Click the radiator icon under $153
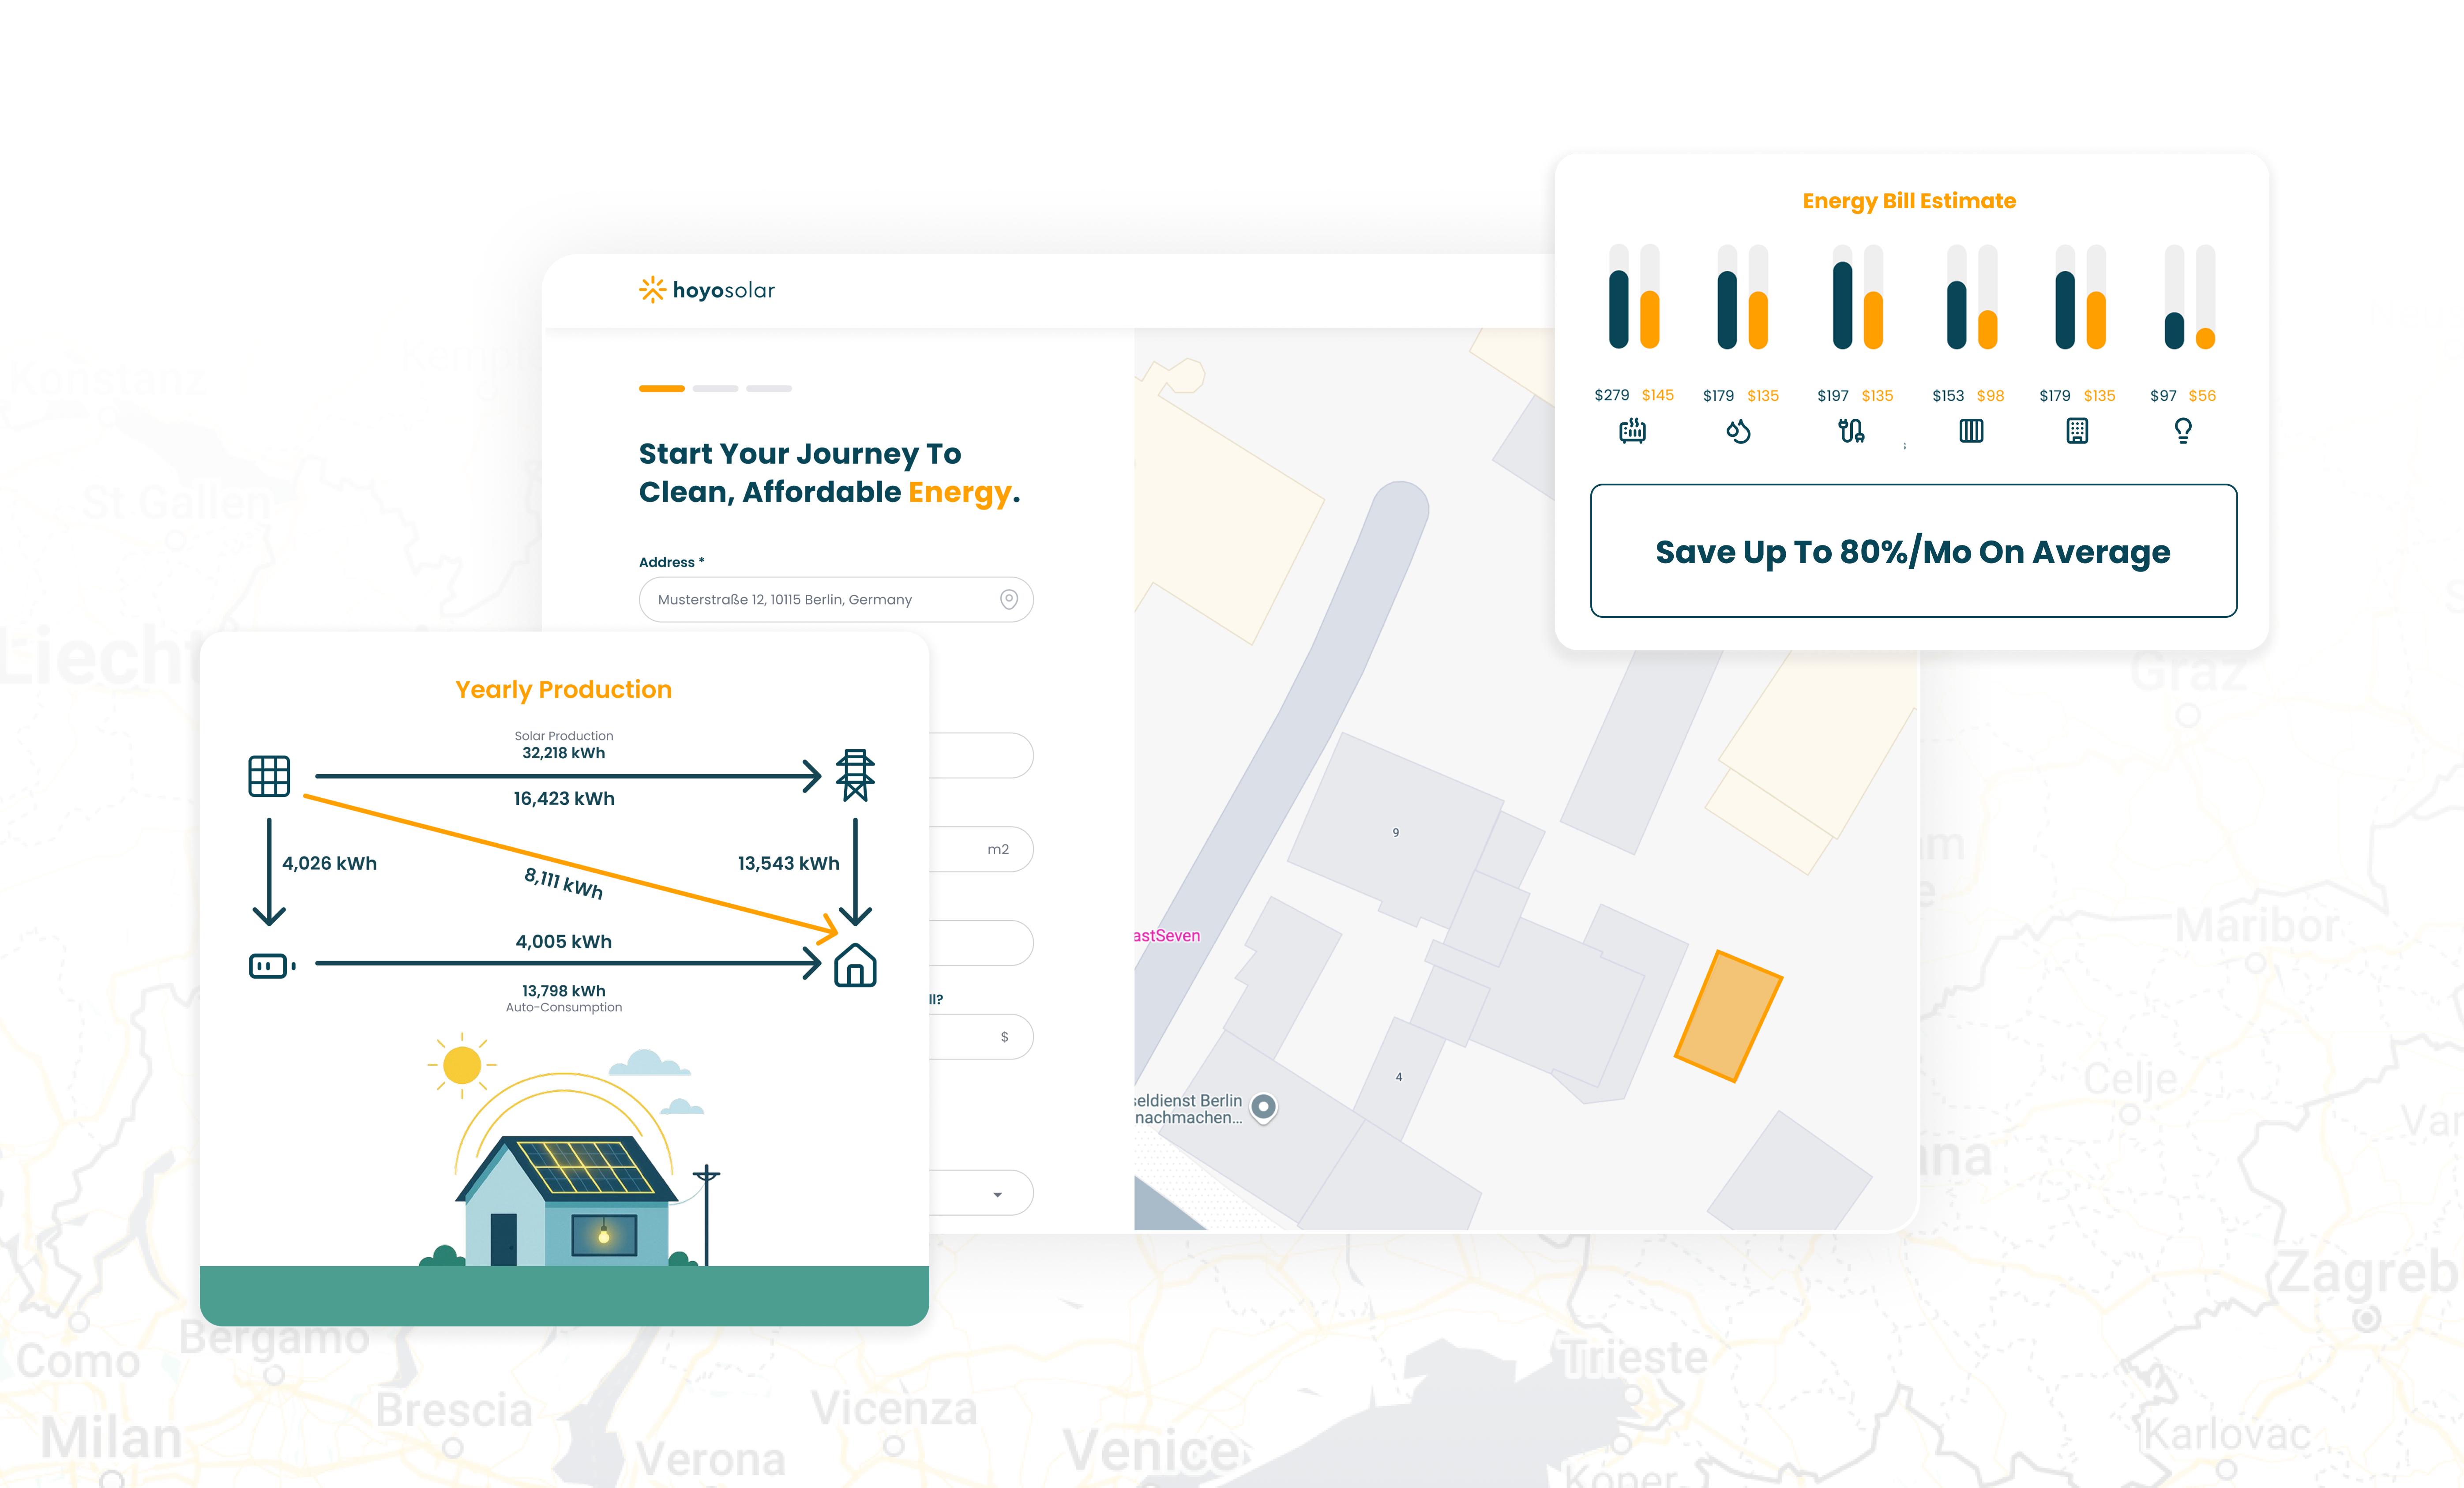Image resolution: width=2464 pixels, height=1488 pixels. [x=1971, y=431]
